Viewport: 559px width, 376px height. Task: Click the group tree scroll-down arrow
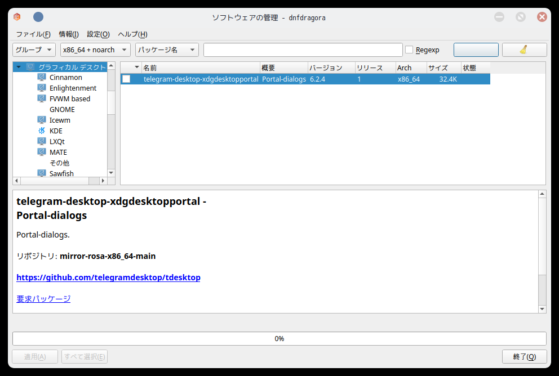tap(111, 173)
